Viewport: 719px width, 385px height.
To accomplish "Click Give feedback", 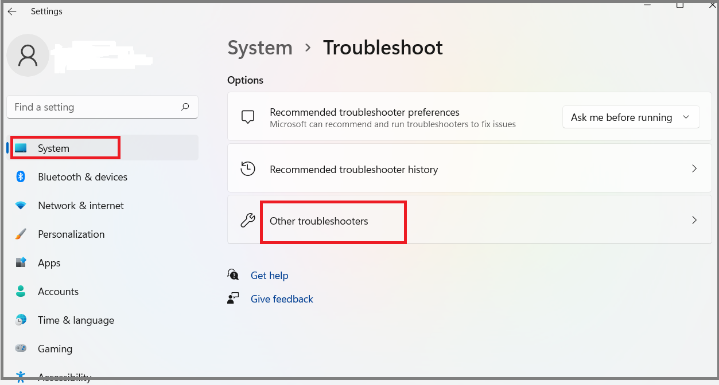I will coord(281,298).
